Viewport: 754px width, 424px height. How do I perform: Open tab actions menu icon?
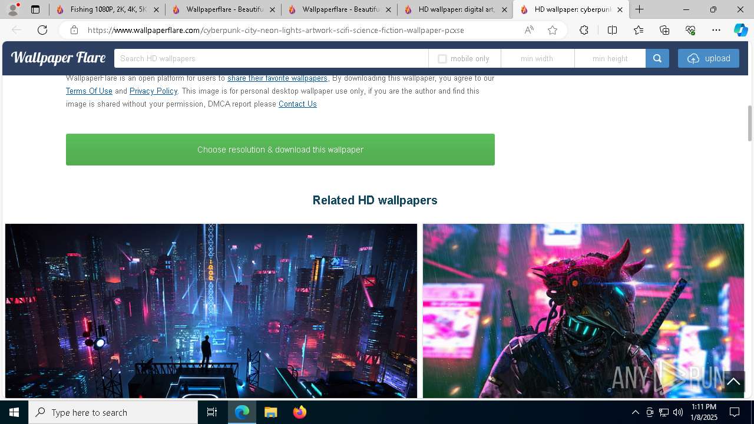coord(35,9)
